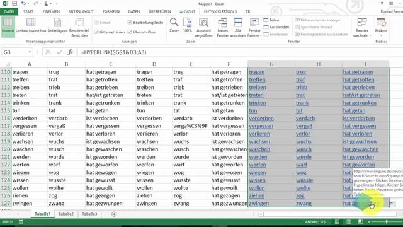Switch to sheet Tabelle3
The height and width of the screenshot is (227, 403).
(x=89, y=214)
